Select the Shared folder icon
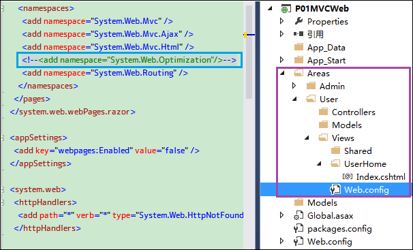Screen dimensions: 413x250 click(x=335, y=151)
